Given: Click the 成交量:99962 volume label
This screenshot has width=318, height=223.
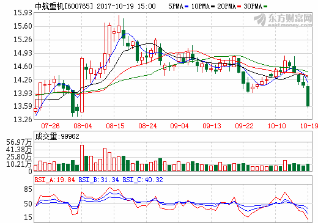Looking at the screenshot, I should (57, 136).
